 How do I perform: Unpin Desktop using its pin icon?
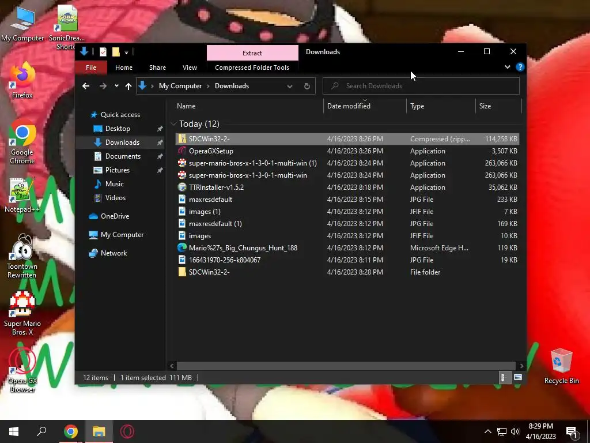click(x=160, y=129)
